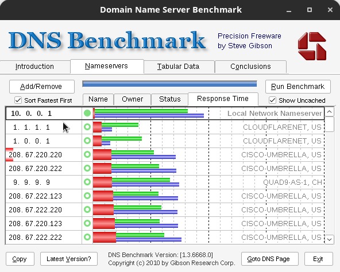340x272 pixels.
Task: Click status circle for 208.67.222.220 row
Action: point(87,209)
